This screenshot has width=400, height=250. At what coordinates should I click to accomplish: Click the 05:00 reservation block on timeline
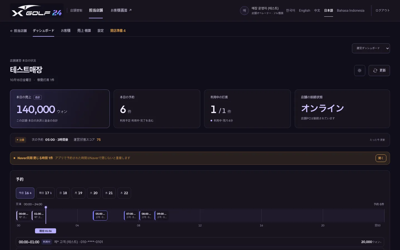pos(100,216)
